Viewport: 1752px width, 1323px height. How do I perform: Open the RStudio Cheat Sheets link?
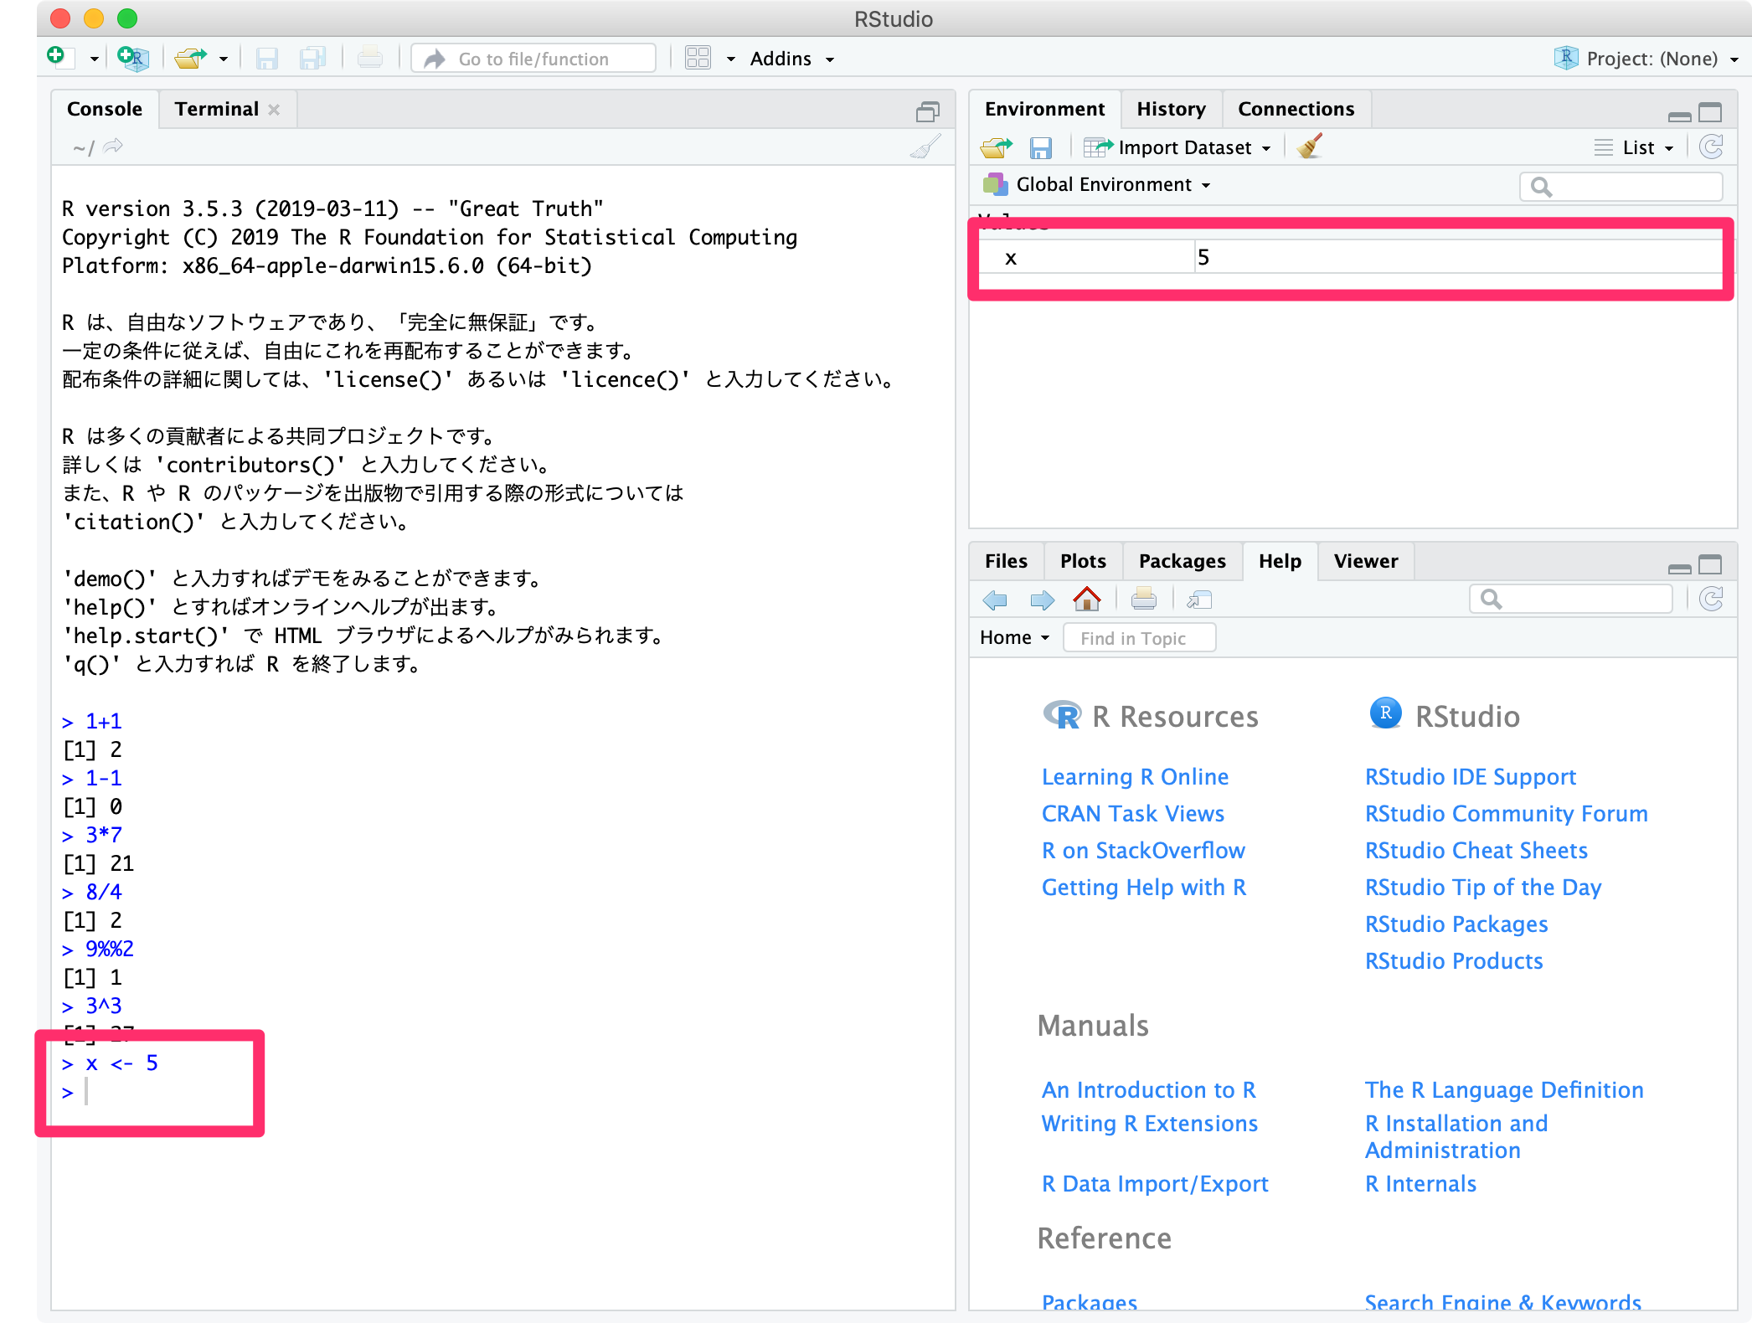point(1476,850)
